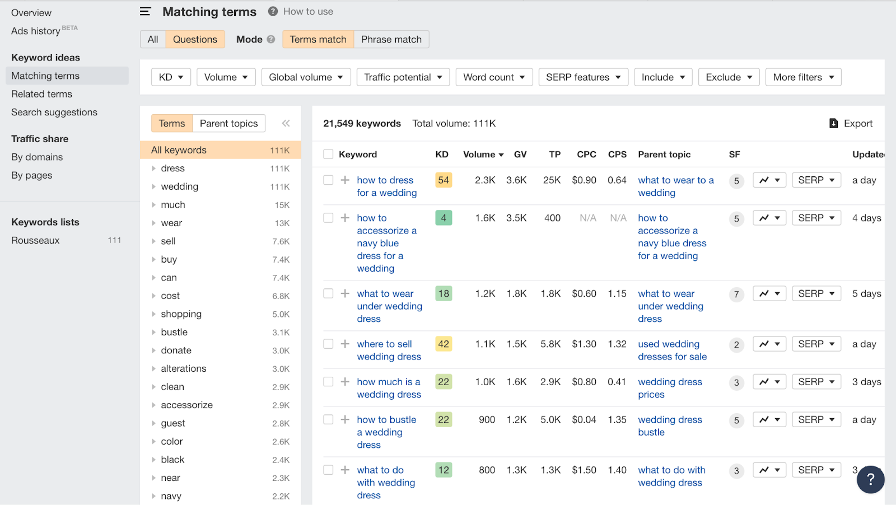This screenshot has height=505, width=896.
Task: Click the hamburger menu icon beside Matching terms
Action: click(x=146, y=11)
